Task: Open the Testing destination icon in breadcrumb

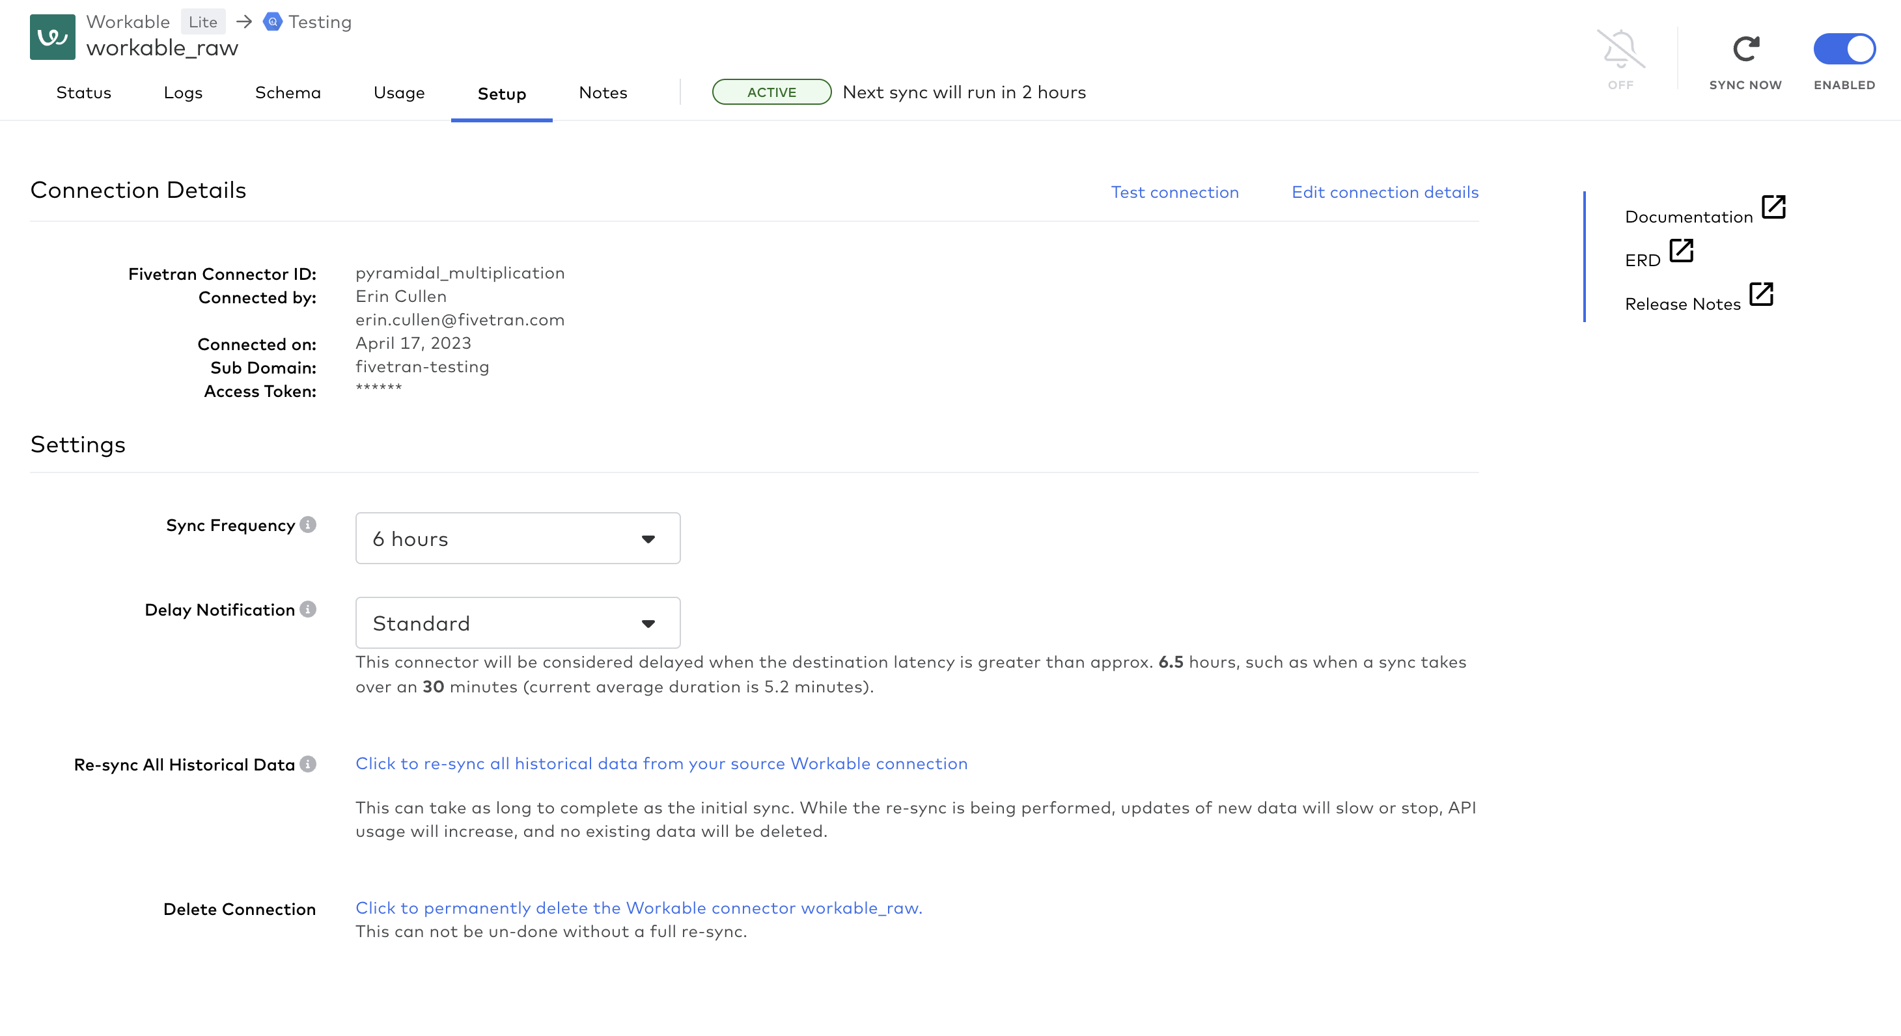Action: [x=272, y=21]
